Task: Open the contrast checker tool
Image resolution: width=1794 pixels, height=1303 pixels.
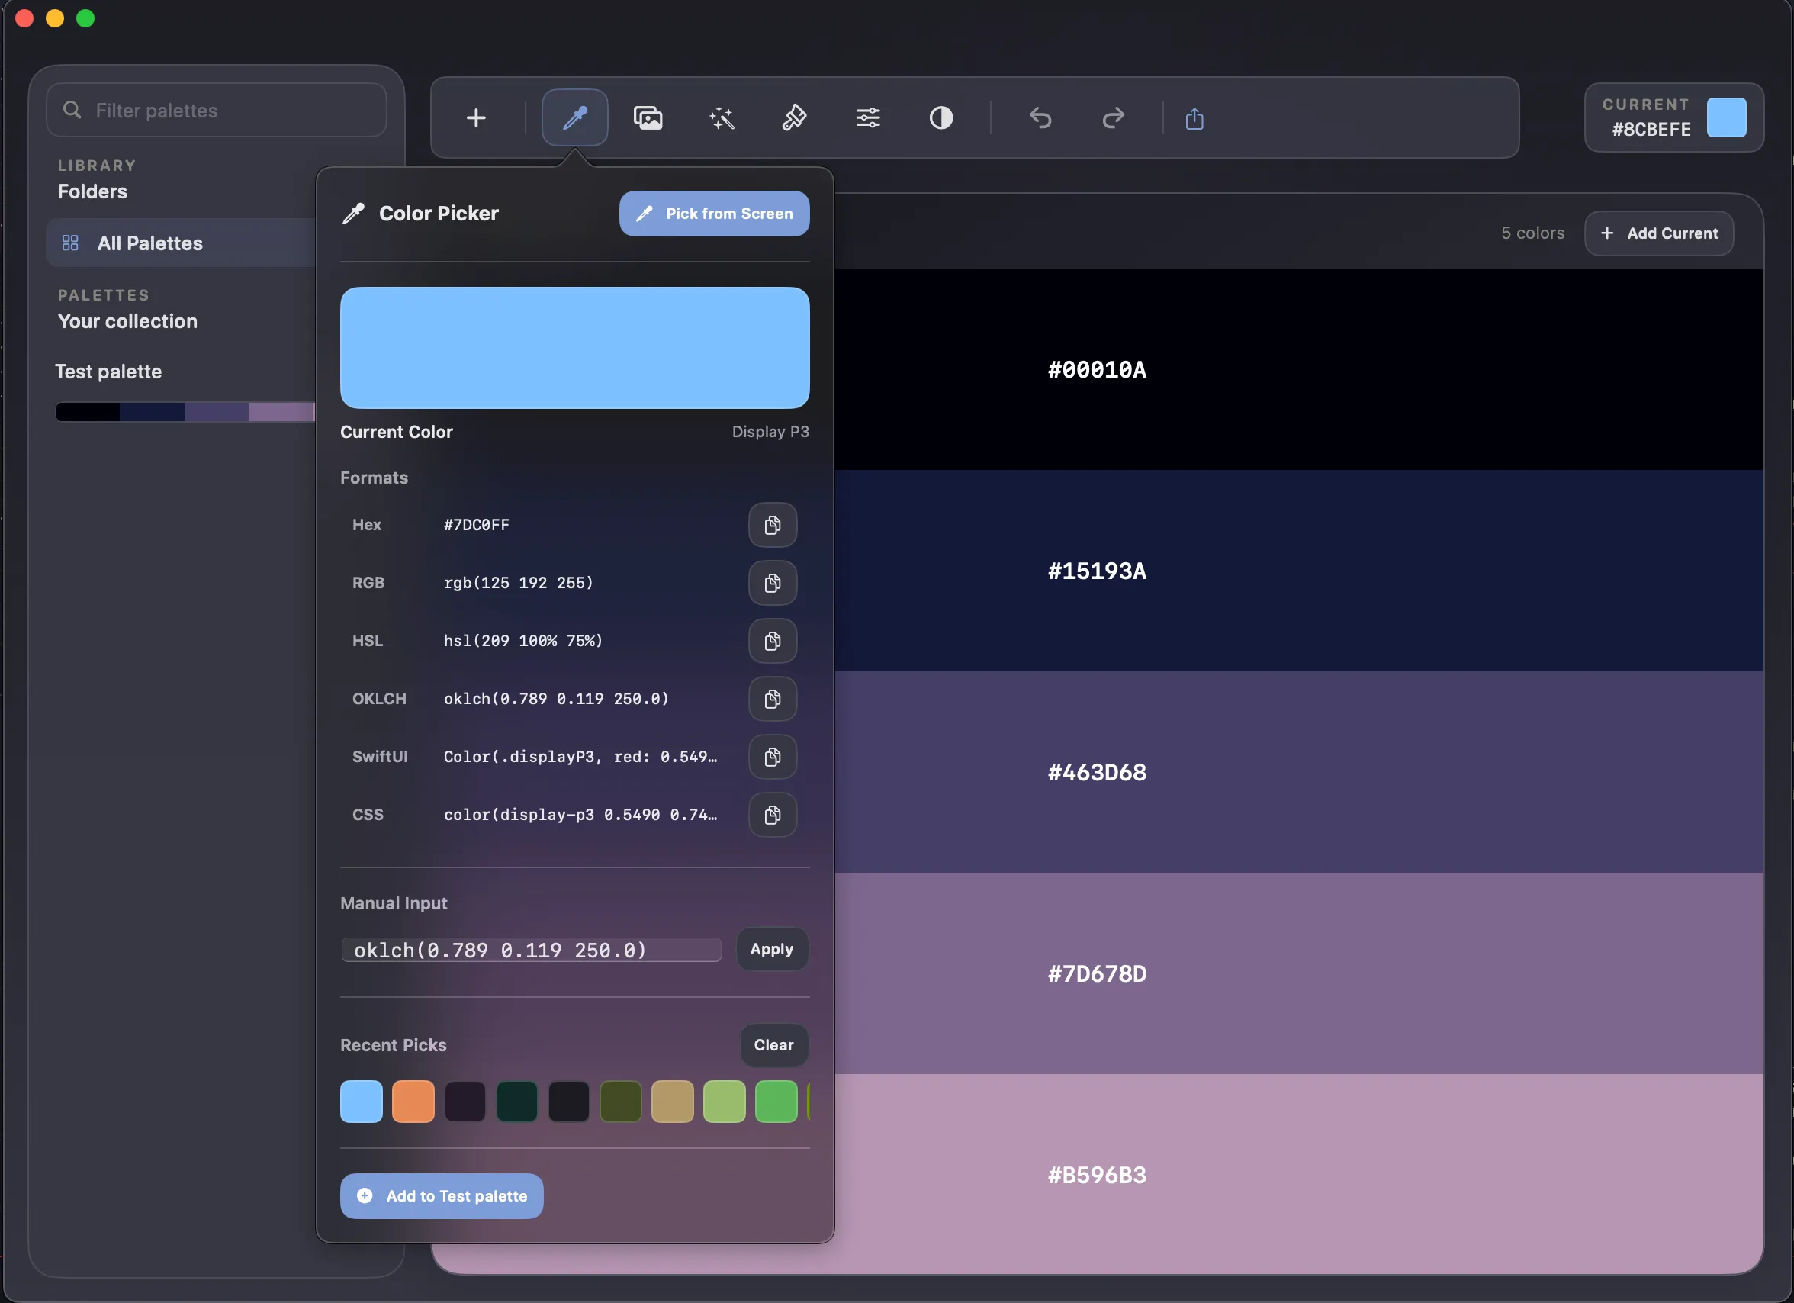Action: pyautogui.click(x=940, y=118)
